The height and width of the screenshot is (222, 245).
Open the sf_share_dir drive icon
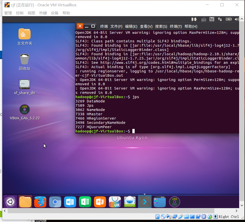25,84
